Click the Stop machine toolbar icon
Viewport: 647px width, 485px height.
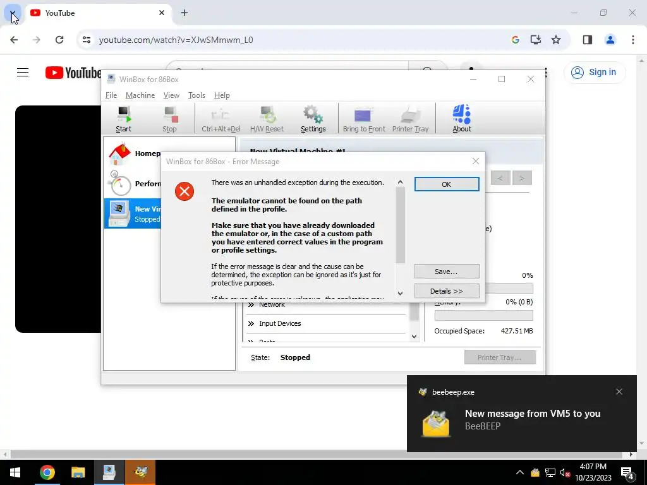click(169, 119)
